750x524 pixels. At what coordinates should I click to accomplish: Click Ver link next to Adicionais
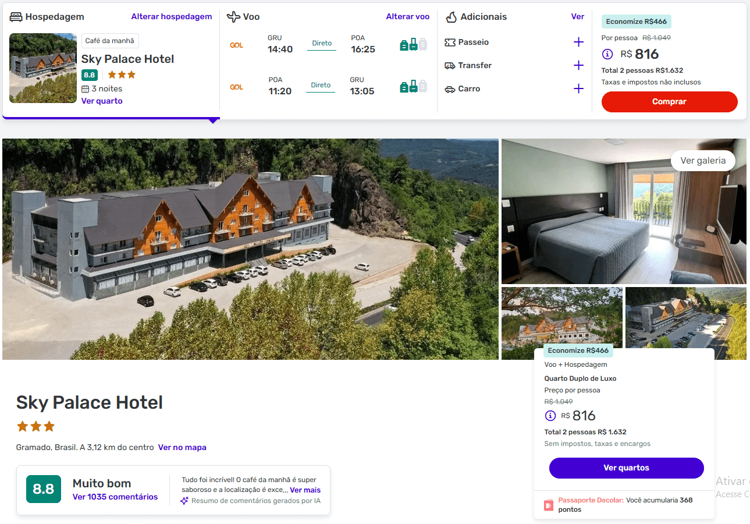click(578, 16)
